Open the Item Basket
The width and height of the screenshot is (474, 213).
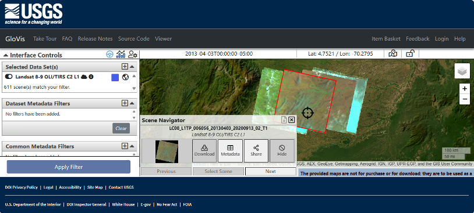point(386,38)
